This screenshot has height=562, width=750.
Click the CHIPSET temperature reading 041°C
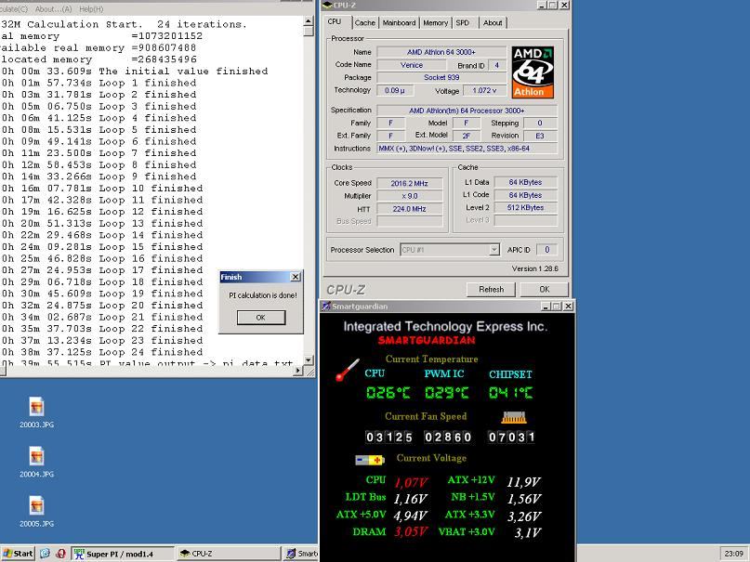coord(510,393)
